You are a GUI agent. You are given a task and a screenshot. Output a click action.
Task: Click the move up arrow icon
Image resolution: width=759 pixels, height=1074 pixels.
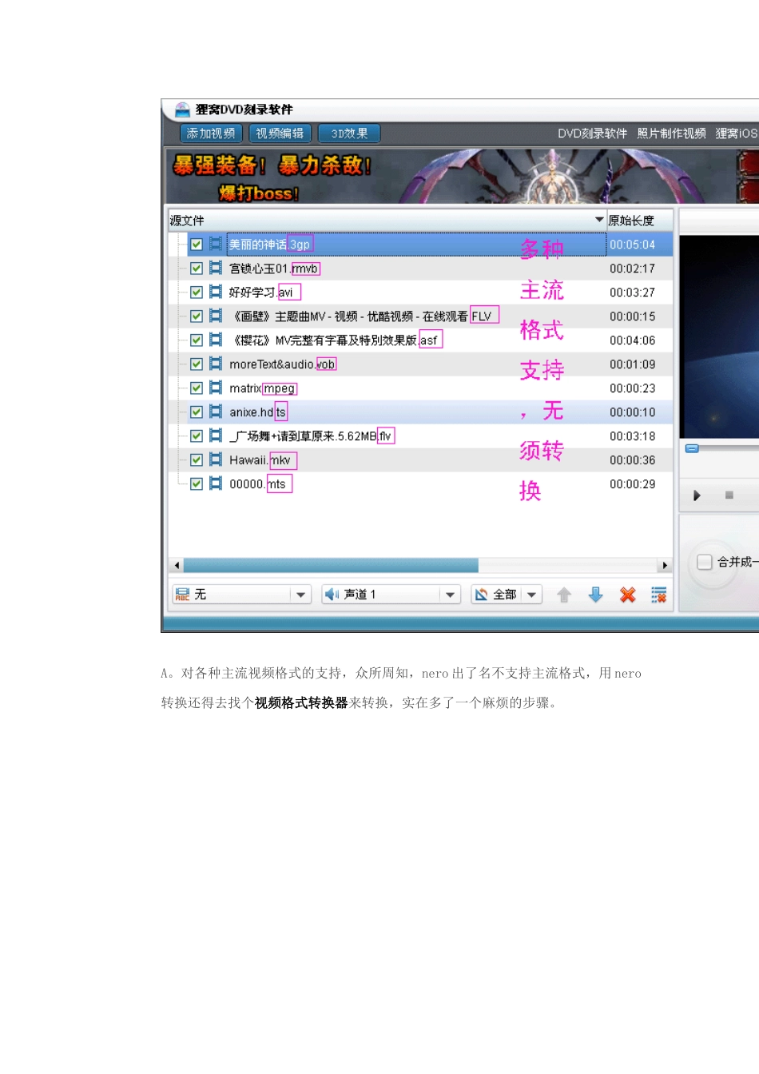(x=564, y=595)
